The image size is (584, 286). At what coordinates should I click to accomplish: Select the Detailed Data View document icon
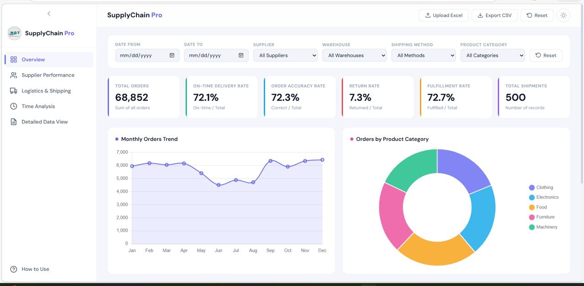point(14,121)
